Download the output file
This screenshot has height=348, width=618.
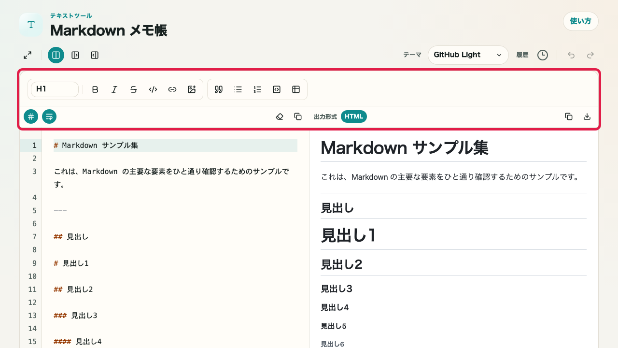(x=587, y=116)
